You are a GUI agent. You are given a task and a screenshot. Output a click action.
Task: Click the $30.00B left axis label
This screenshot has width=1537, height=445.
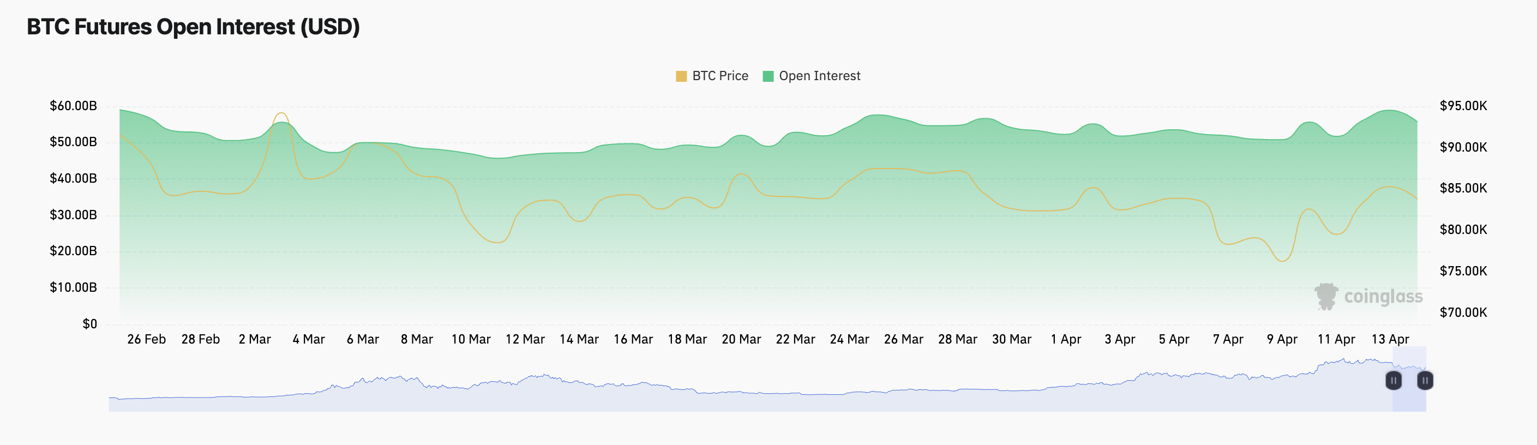(x=73, y=215)
